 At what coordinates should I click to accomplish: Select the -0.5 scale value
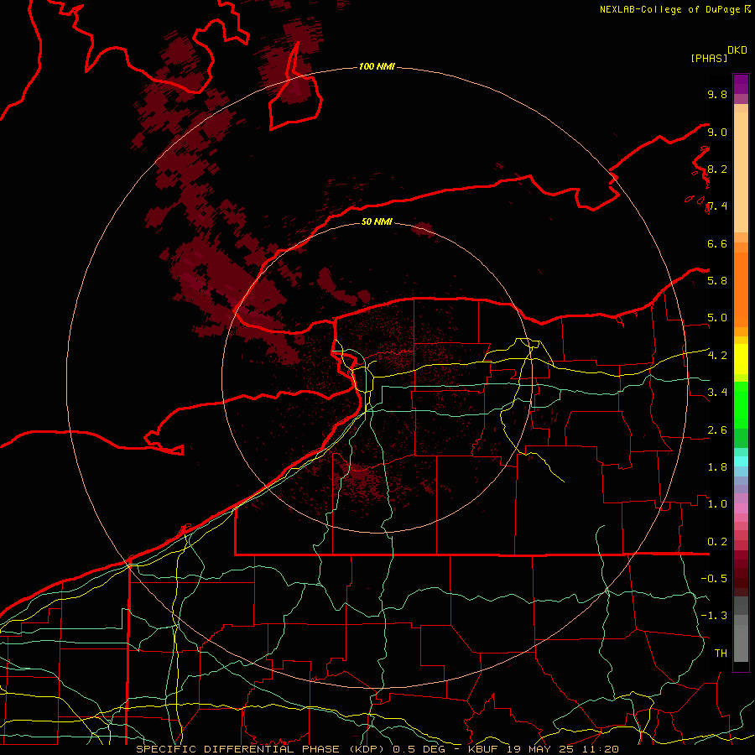714,578
